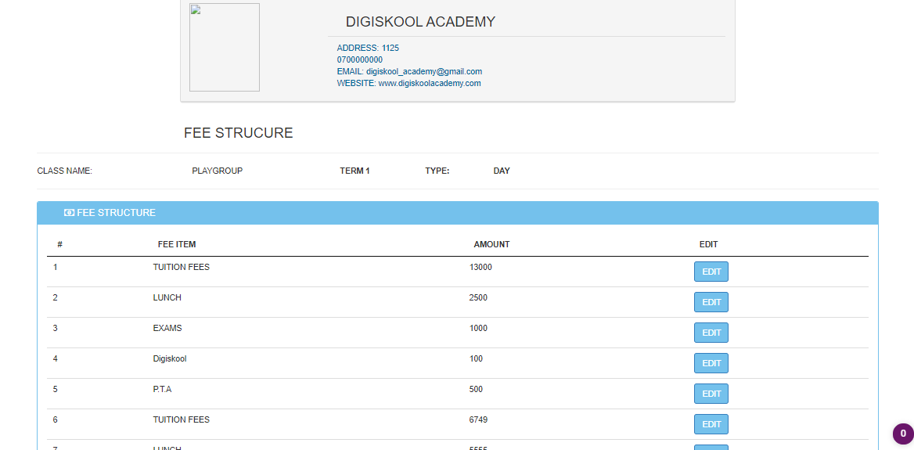Edit the Digiskool fee of 100
914x450 pixels.
(711, 363)
